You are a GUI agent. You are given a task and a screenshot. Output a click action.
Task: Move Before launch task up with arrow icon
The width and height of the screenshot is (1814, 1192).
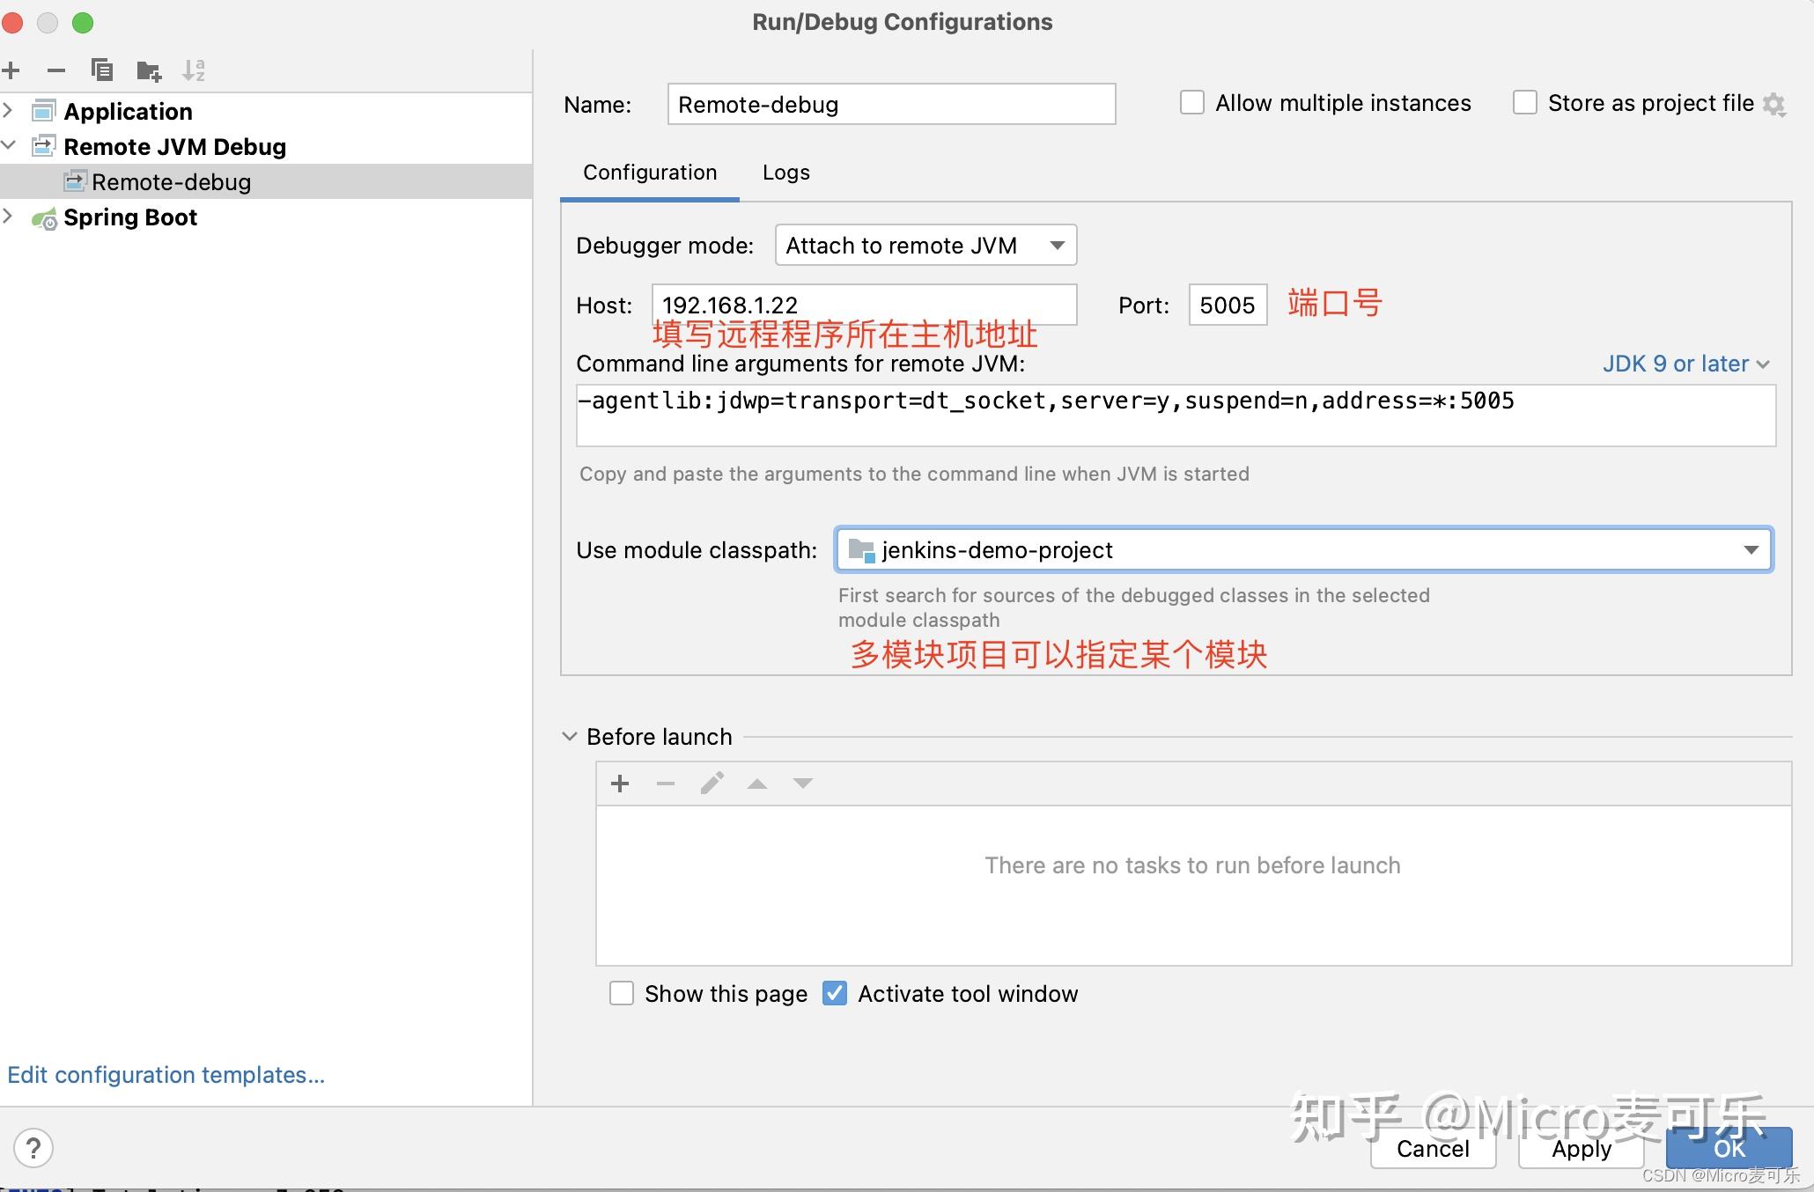click(756, 783)
